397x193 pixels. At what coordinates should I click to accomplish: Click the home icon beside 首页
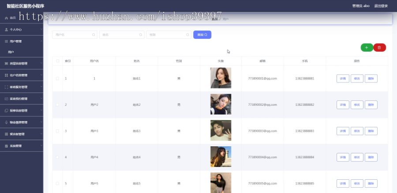pyautogui.click(x=7, y=18)
